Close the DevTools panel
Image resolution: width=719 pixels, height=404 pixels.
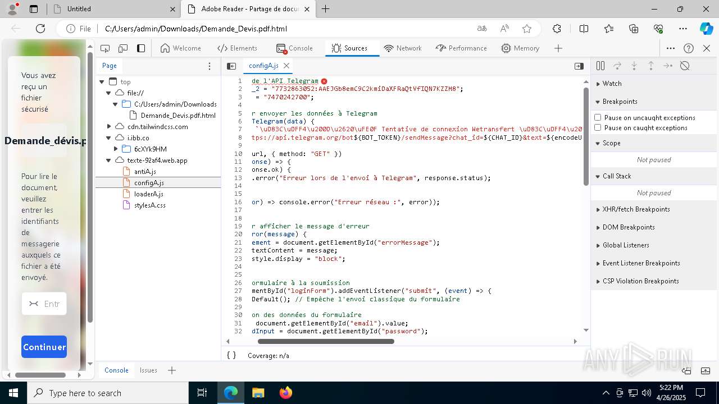coord(707,48)
